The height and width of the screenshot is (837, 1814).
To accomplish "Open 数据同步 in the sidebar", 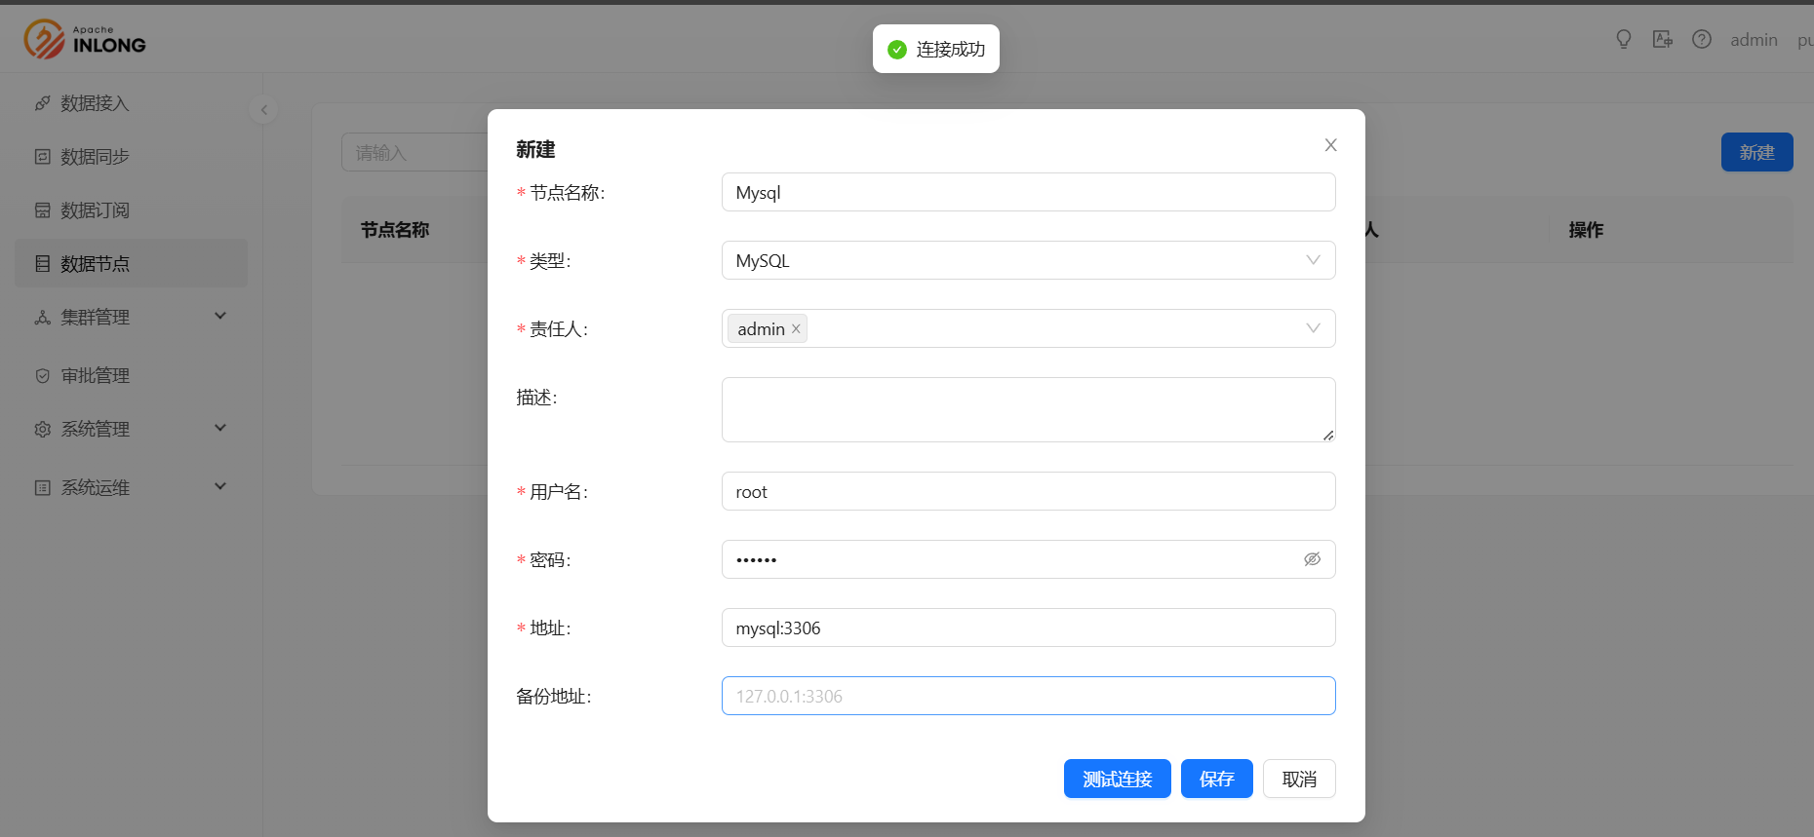I will (95, 157).
